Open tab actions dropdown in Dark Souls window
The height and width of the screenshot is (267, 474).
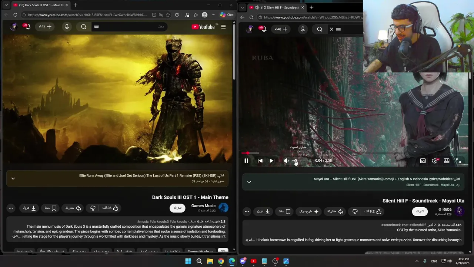6,5
